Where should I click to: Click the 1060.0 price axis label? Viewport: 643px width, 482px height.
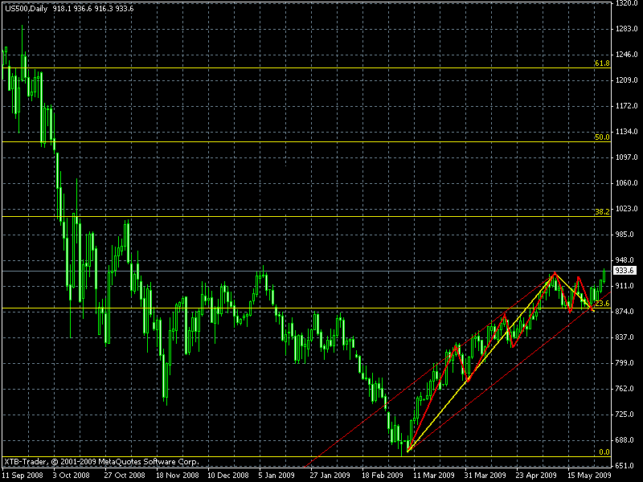(x=627, y=183)
